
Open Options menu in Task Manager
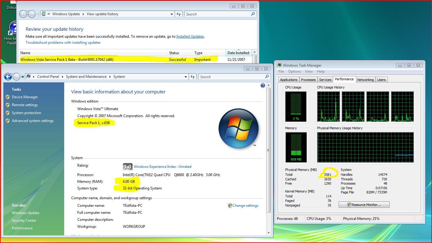[x=294, y=71]
